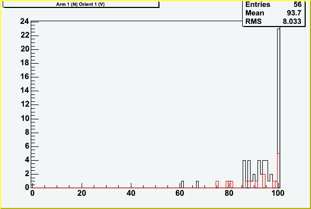Viewport: 311px width, 209px height.
Task: Select the x-axis label 60
Action: coord(180,193)
